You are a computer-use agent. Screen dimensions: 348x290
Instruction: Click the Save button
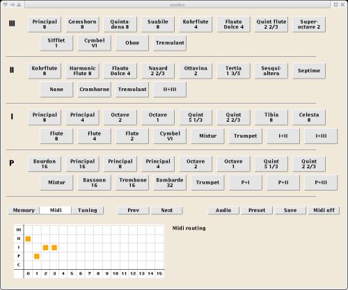pos(290,211)
